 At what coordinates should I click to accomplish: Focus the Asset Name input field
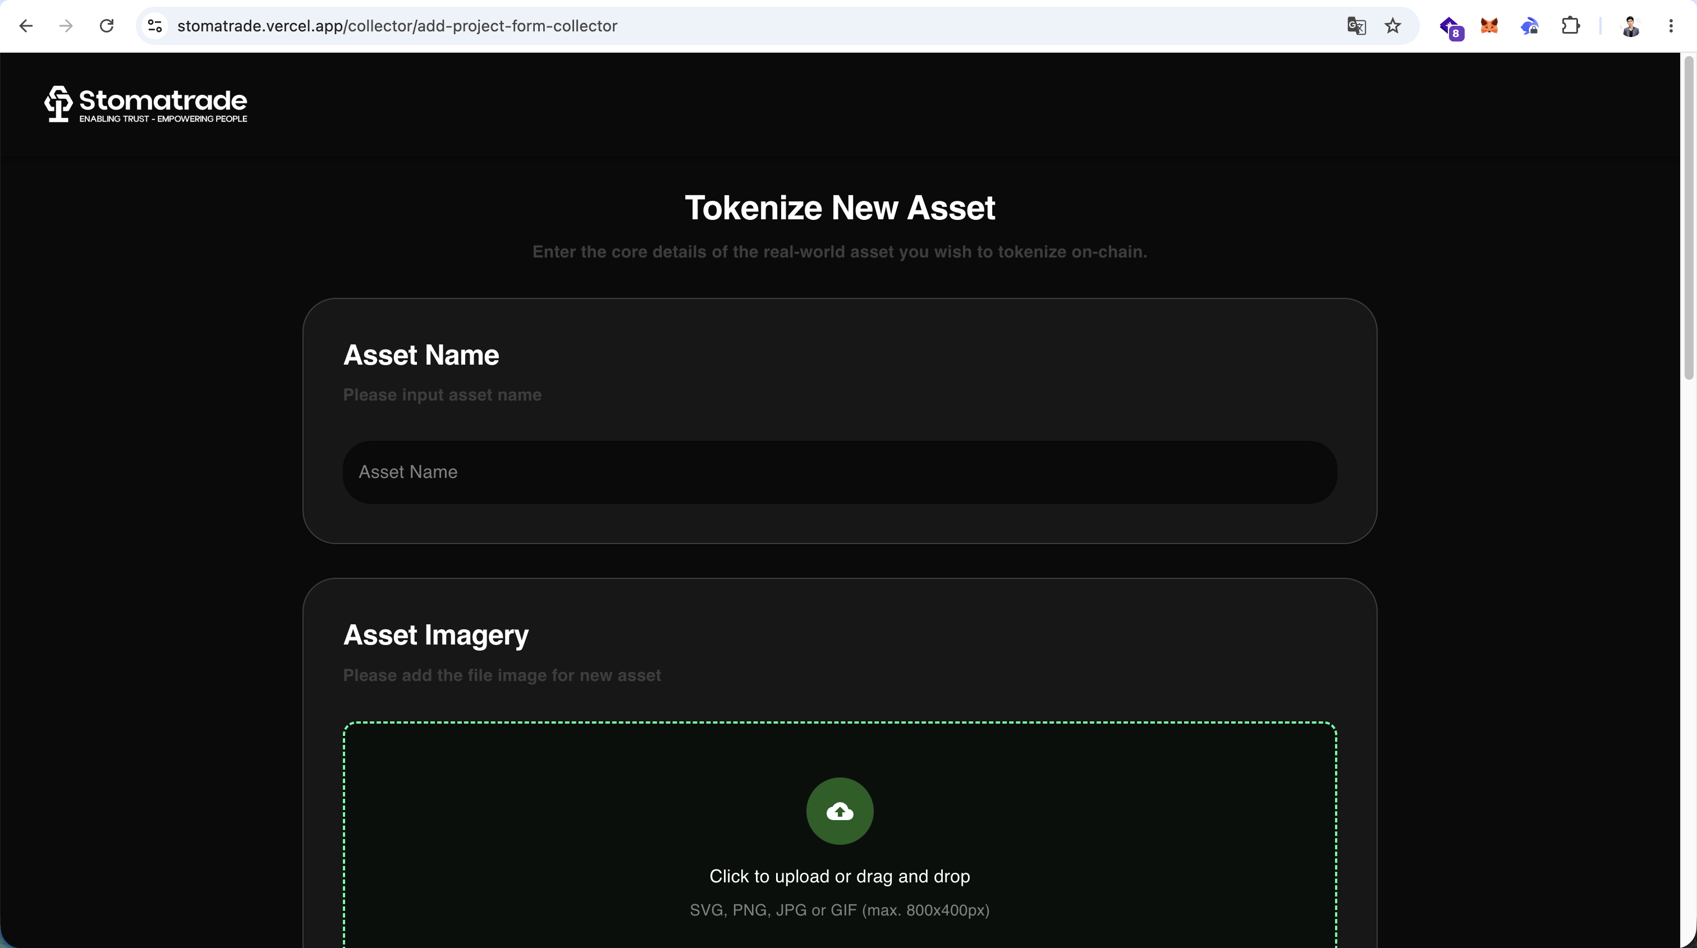[840, 472]
